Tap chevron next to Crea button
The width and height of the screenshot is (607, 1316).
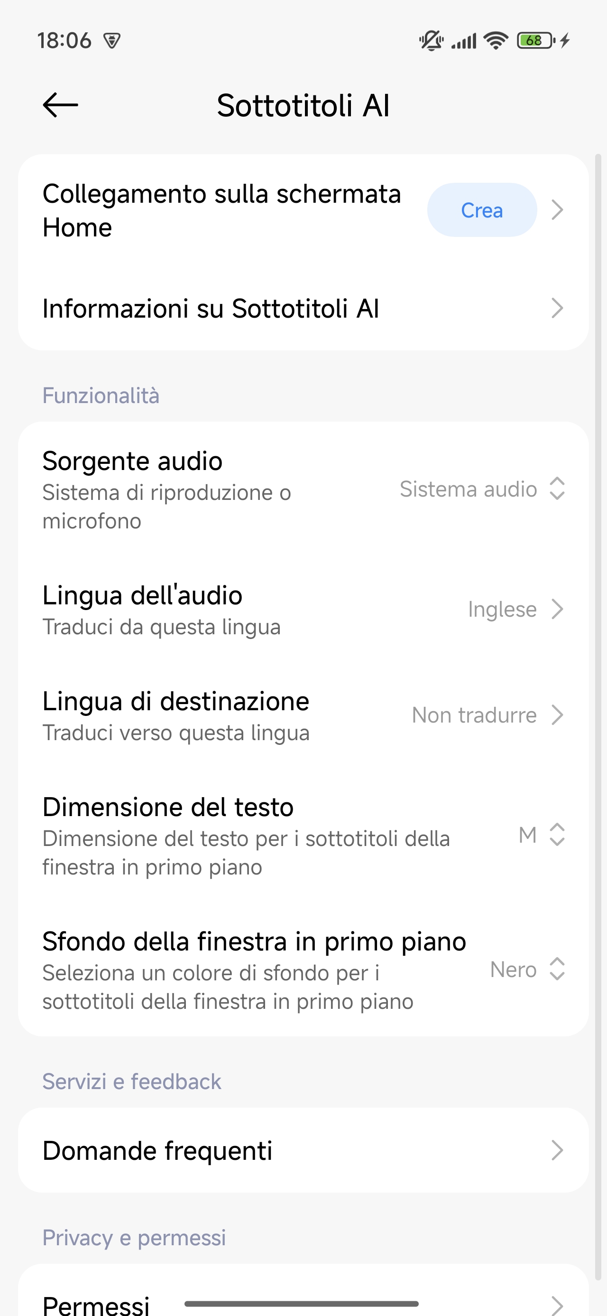[558, 210]
